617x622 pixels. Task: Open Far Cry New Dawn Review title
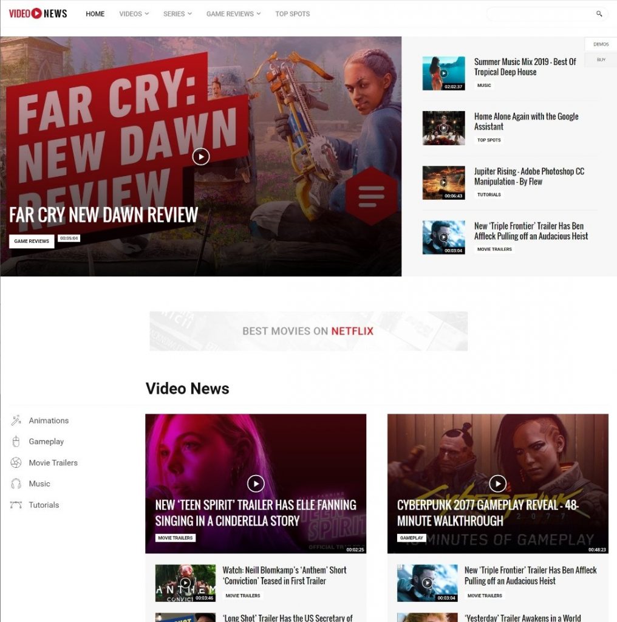click(103, 215)
